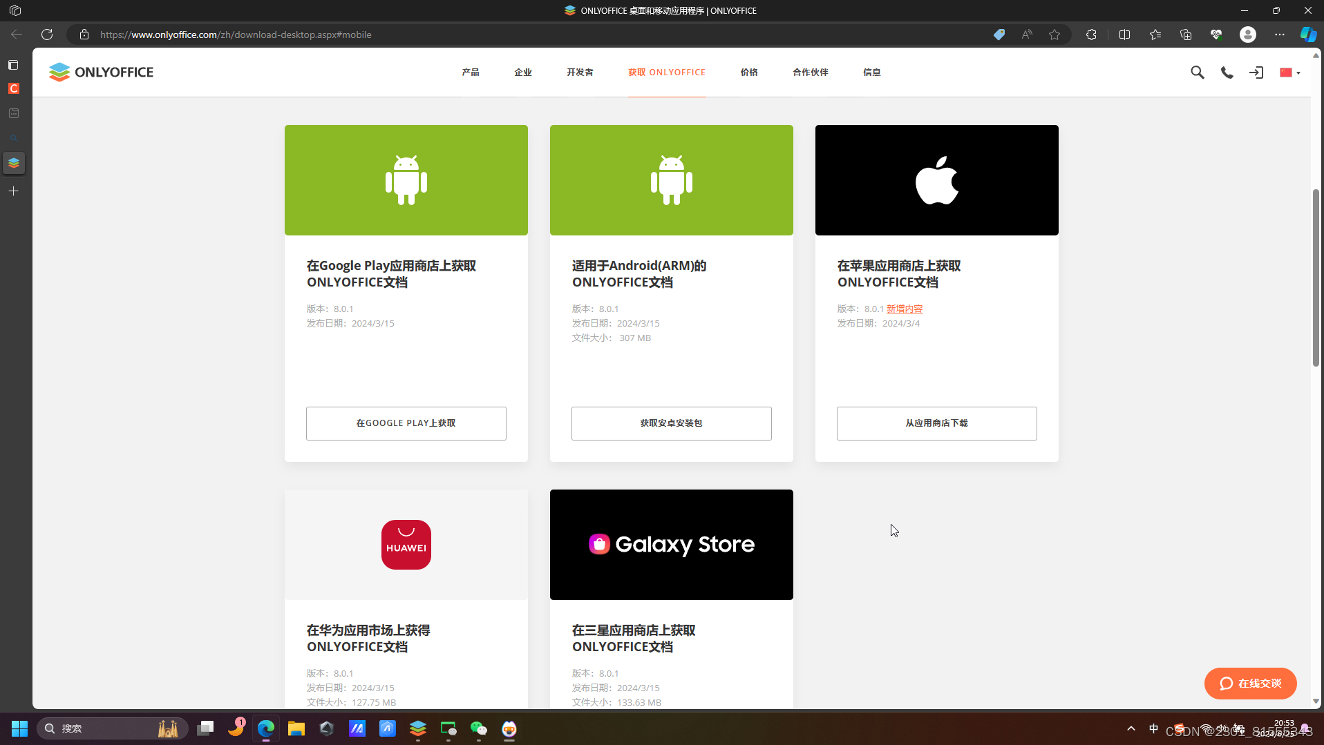Open browser essentials heart icon
1324x745 pixels.
(1216, 35)
